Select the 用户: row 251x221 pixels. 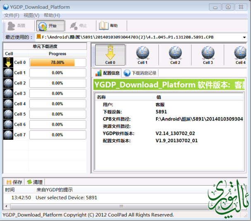[x=169, y=105]
